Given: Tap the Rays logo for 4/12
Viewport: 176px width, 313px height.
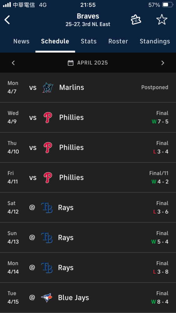Looking at the screenshot, I should point(47,208).
